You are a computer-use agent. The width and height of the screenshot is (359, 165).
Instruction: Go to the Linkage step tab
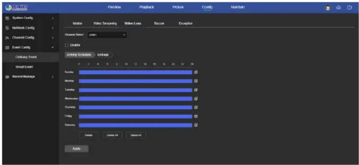point(103,54)
